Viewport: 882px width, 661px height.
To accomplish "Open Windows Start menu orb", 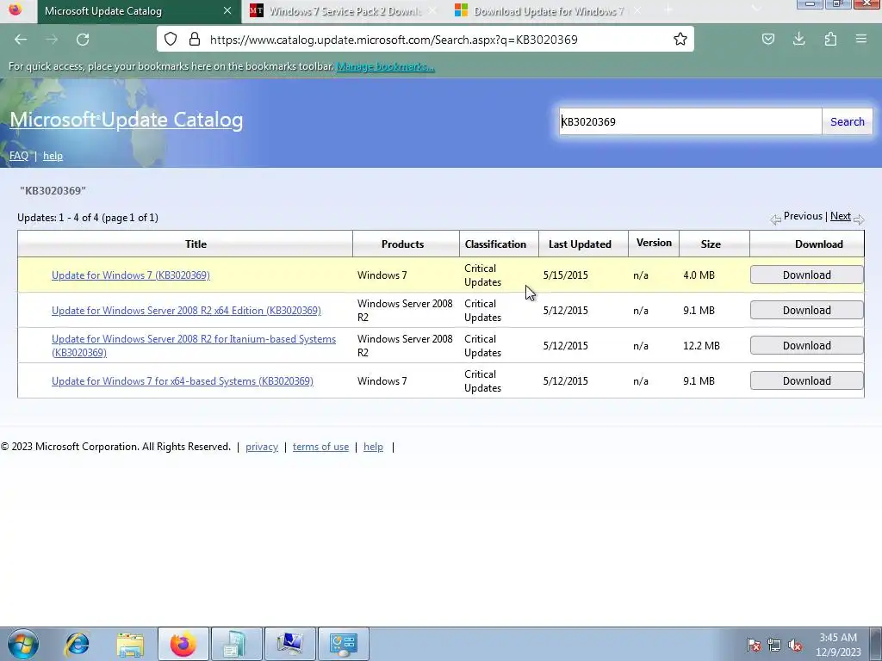I will pyautogui.click(x=23, y=644).
